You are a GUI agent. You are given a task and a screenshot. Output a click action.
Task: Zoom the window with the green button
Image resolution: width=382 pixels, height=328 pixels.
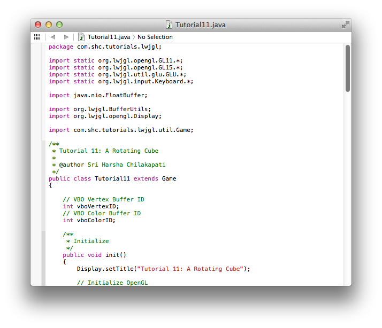pyautogui.click(x=59, y=25)
